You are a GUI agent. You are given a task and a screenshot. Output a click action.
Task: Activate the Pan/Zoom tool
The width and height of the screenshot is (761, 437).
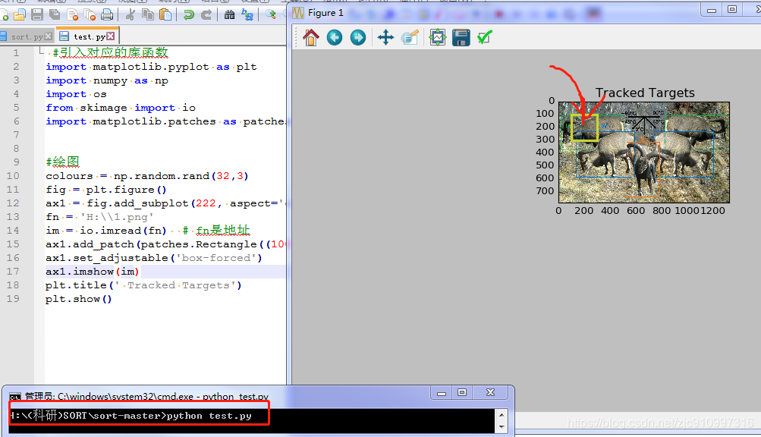pyautogui.click(x=386, y=36)
